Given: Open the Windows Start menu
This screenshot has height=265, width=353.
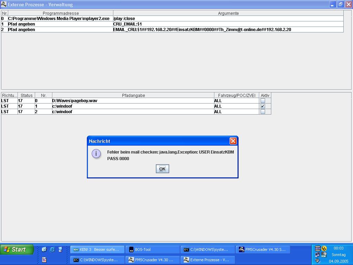Looking at the screenshot, I should 17,249.
